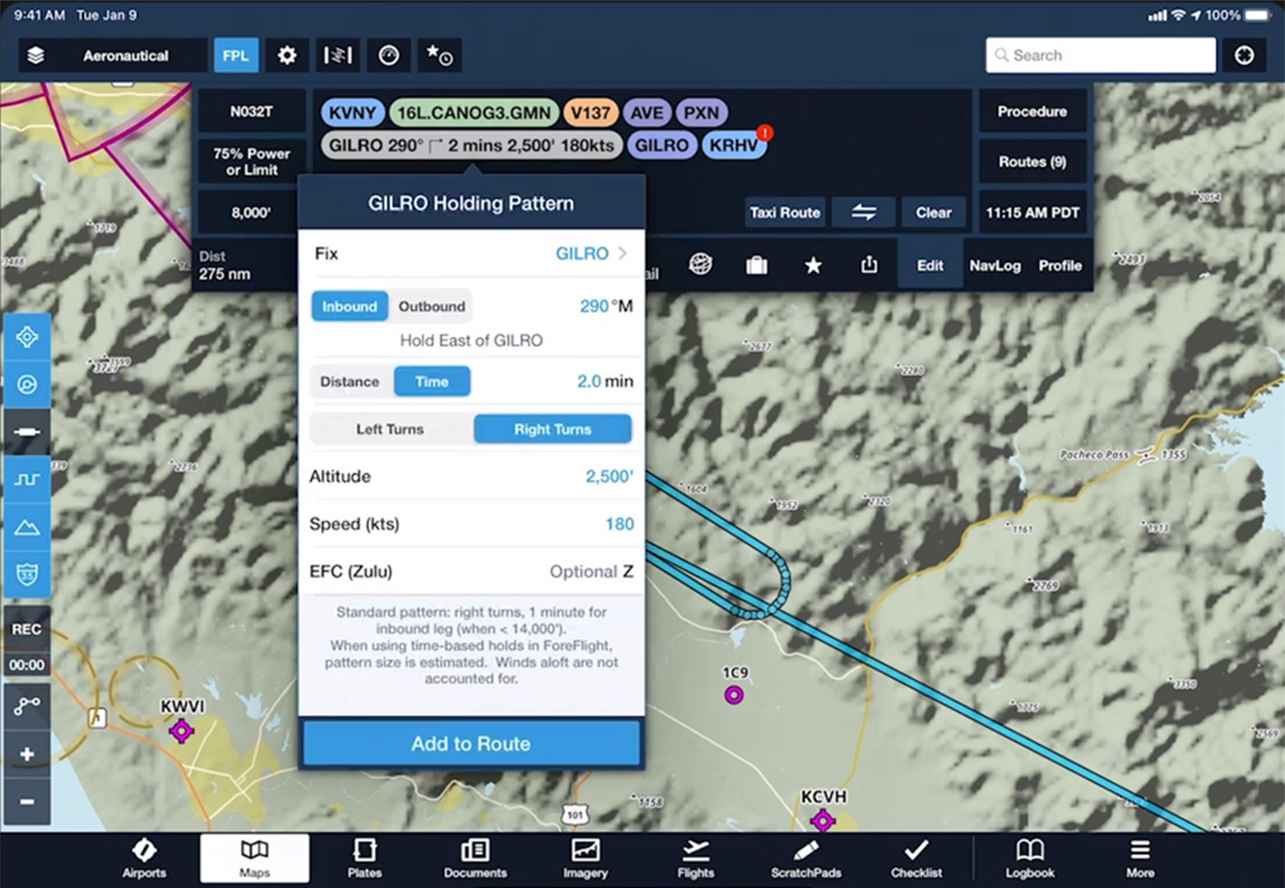The image size is (1285, 888).
Task: Select the KVNY route waypoint bubble
Action: point(352,113)
